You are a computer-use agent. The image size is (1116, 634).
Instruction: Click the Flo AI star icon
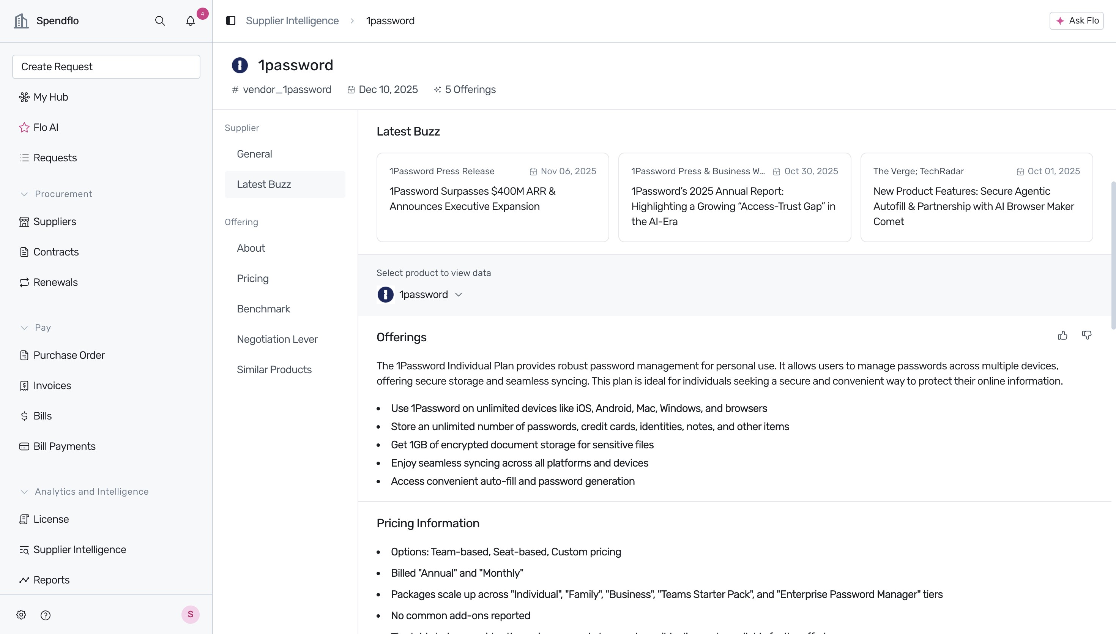click(x=24, y=127)
